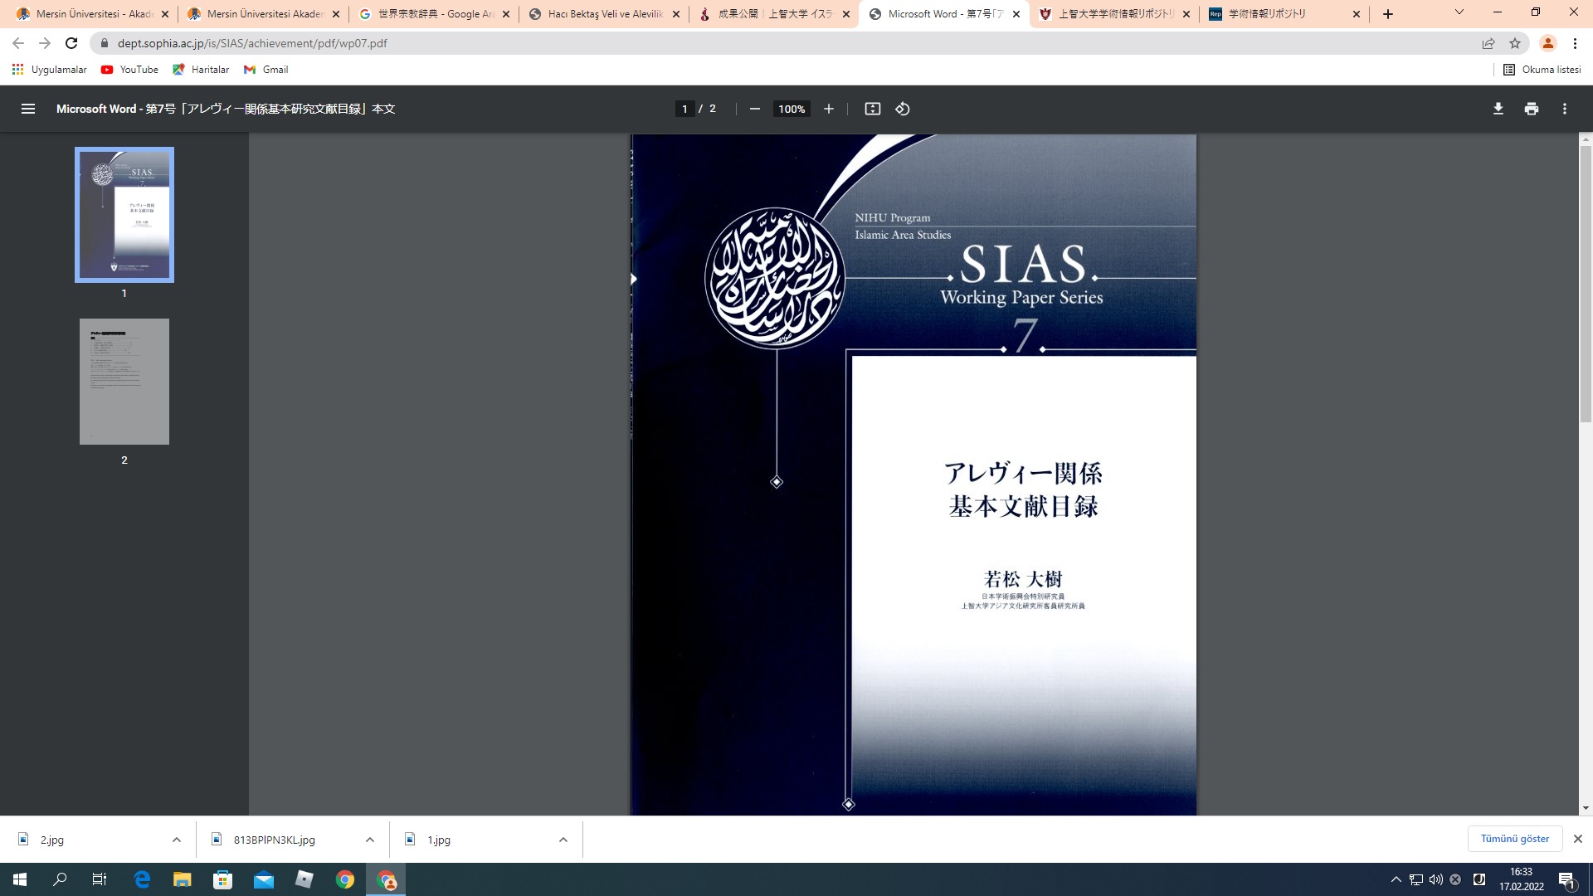Screen dimensions: 1593x896
Task: Open notification center icon
Action: click(1566, 879)
